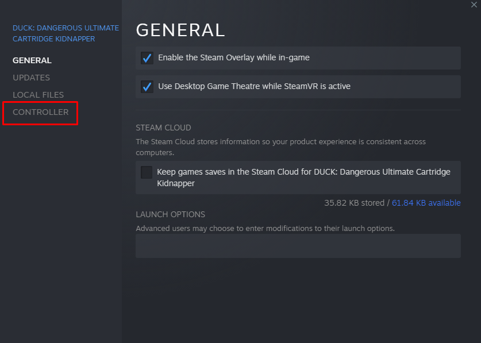Select the GENERAL tab in sidebar
481x343 pixels.
pyautogui.click(x=32, y=60)
